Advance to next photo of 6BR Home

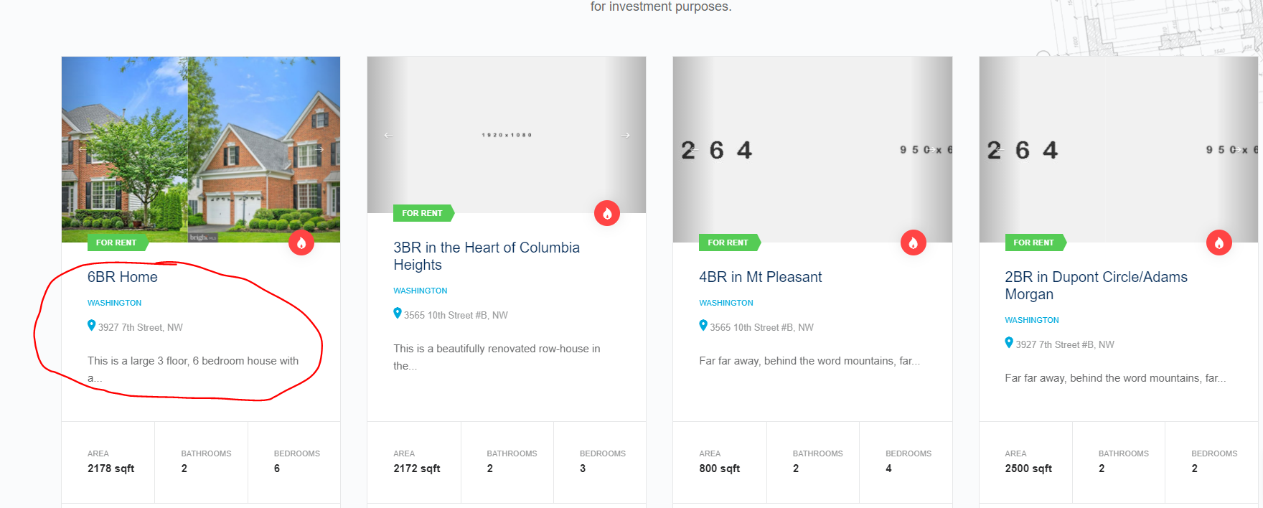[x=320, y=149]
